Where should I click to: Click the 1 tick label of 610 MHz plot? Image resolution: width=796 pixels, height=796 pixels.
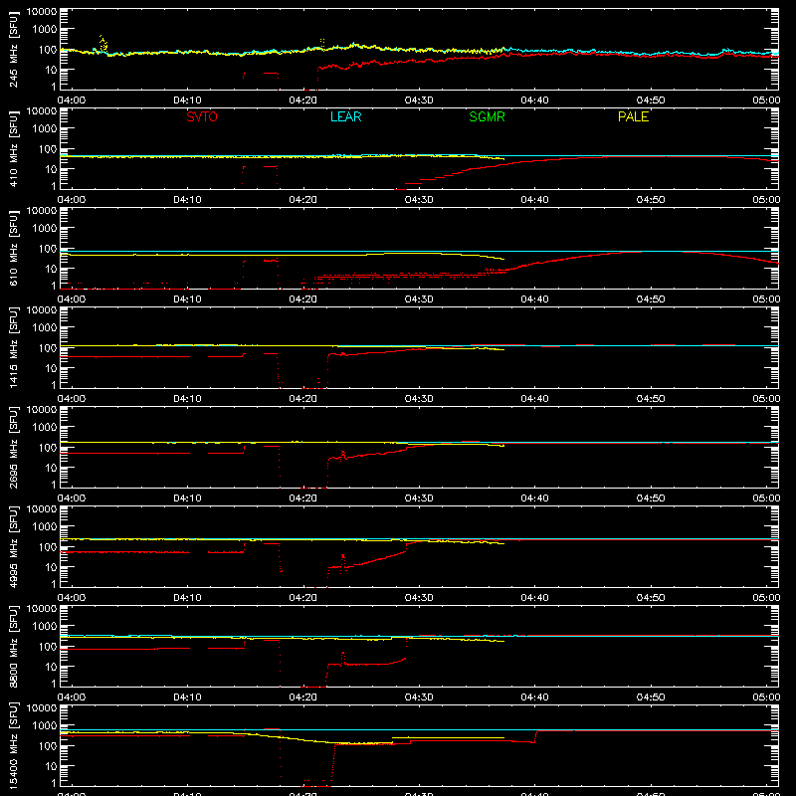tap(54, 287)
